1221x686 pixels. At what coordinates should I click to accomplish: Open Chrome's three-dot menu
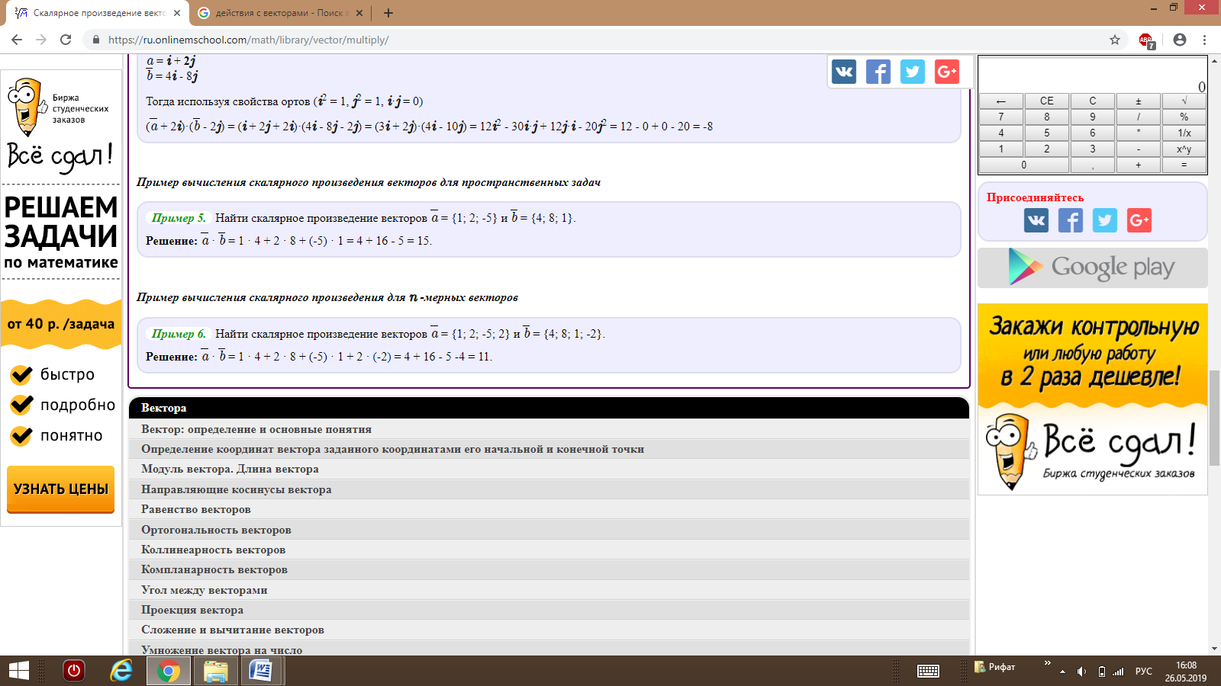coord(1205,40)
